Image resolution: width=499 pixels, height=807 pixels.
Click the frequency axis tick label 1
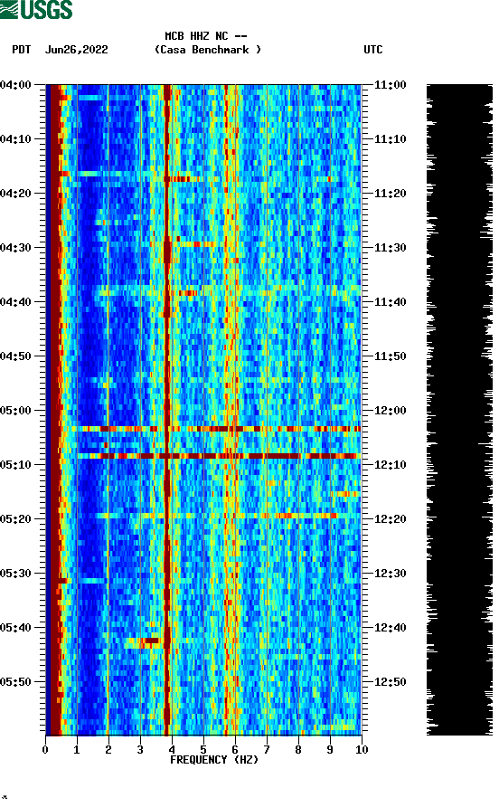[x=77, y=750]
